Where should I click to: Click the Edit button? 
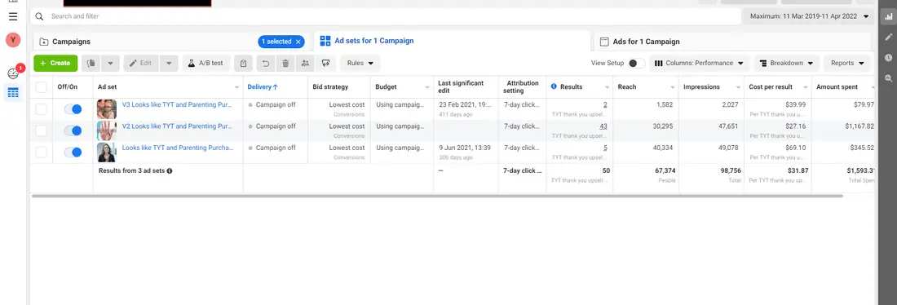[141, 63]
